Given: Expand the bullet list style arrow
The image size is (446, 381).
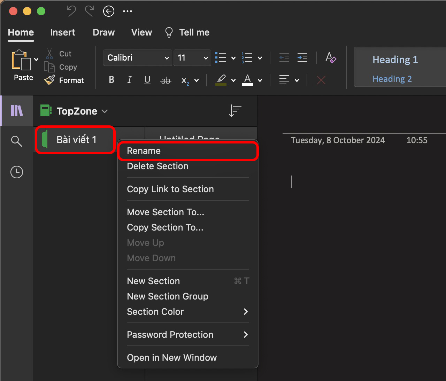Looking at the screenshot, I should click(x=233, y=58).
